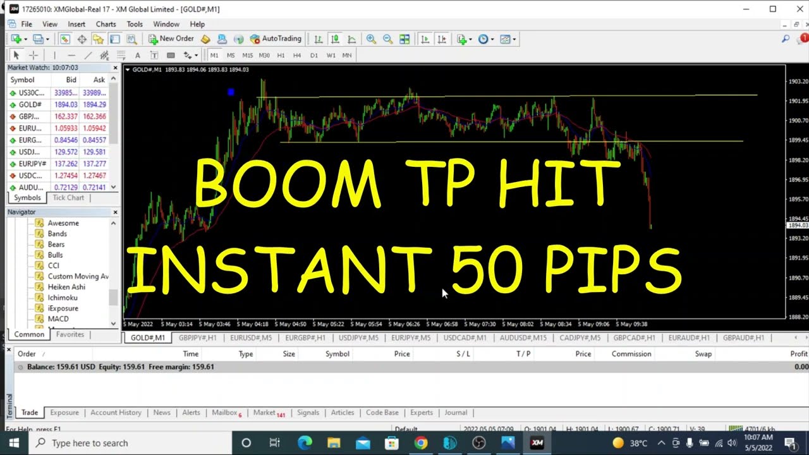Open the Strategy Tester icon
This screenshot has height=455, width=809.
131,39
